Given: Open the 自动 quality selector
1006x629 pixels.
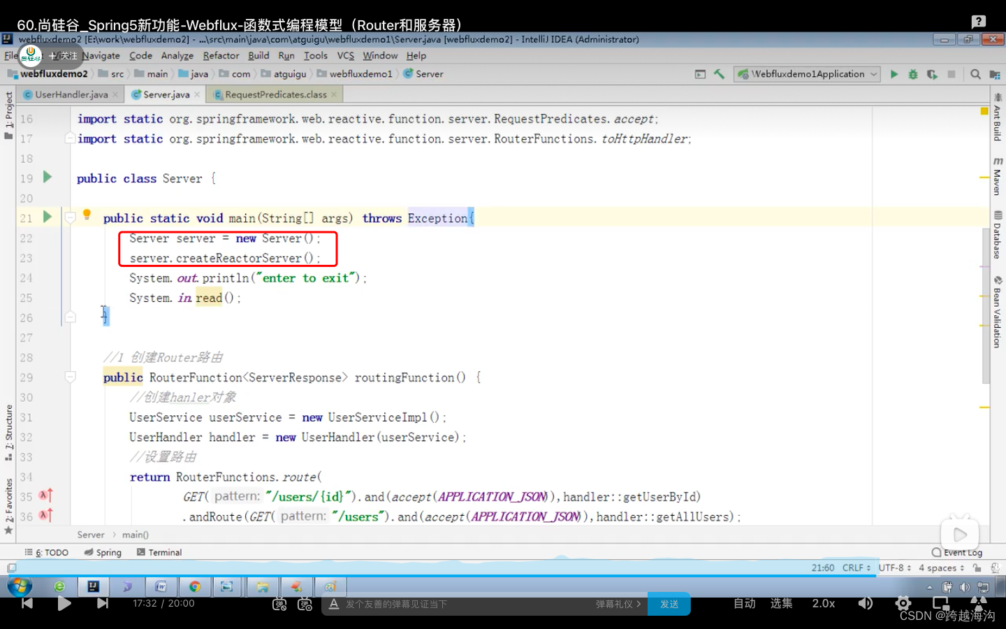Looking at the screenshot, I should point(744,603).
